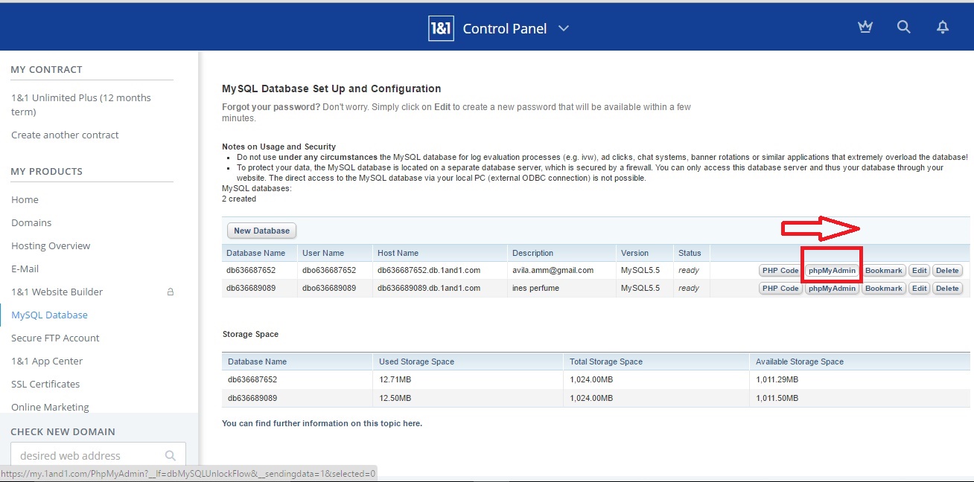Open MySQL Database in sidebar
Screen dimensions: 974x482
[49, 315]
